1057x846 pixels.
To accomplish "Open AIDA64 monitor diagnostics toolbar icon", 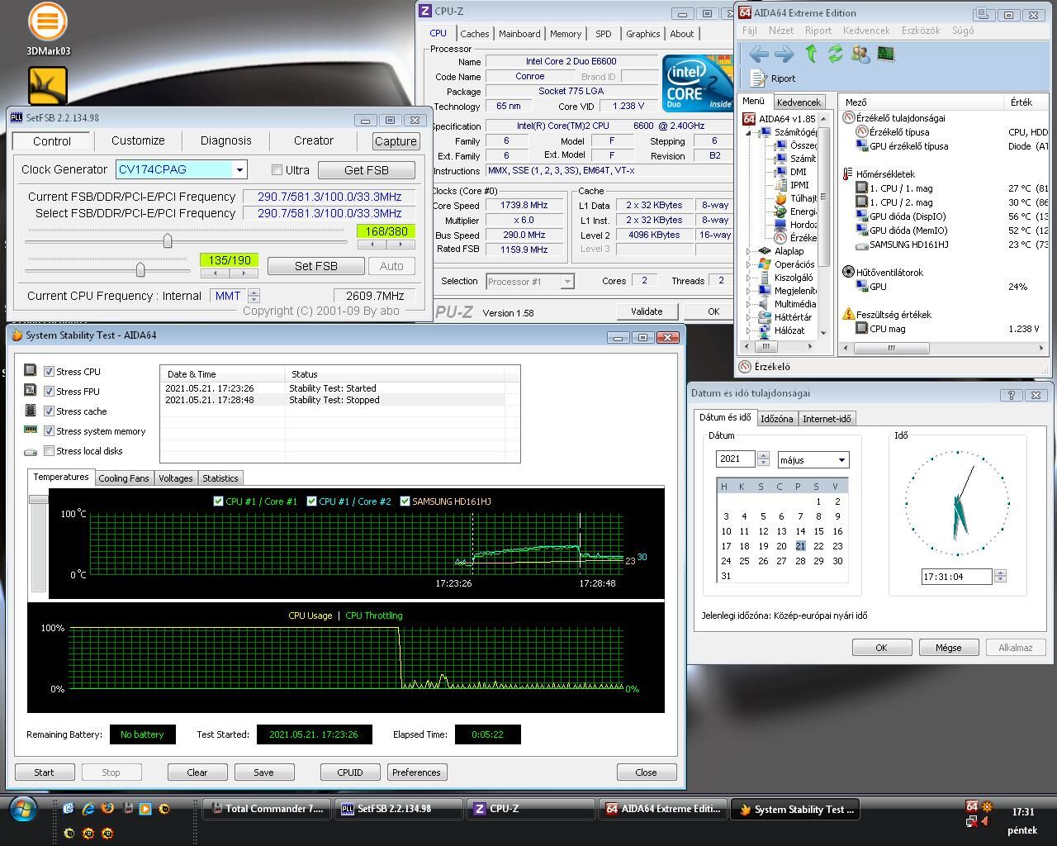I will [x=885, y=55].
